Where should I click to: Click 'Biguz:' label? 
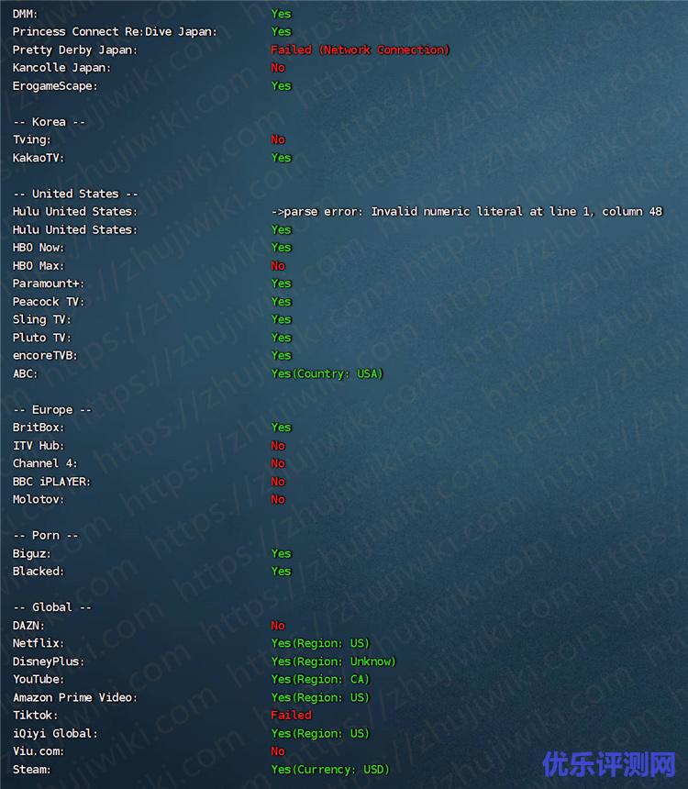coord(32,553)
